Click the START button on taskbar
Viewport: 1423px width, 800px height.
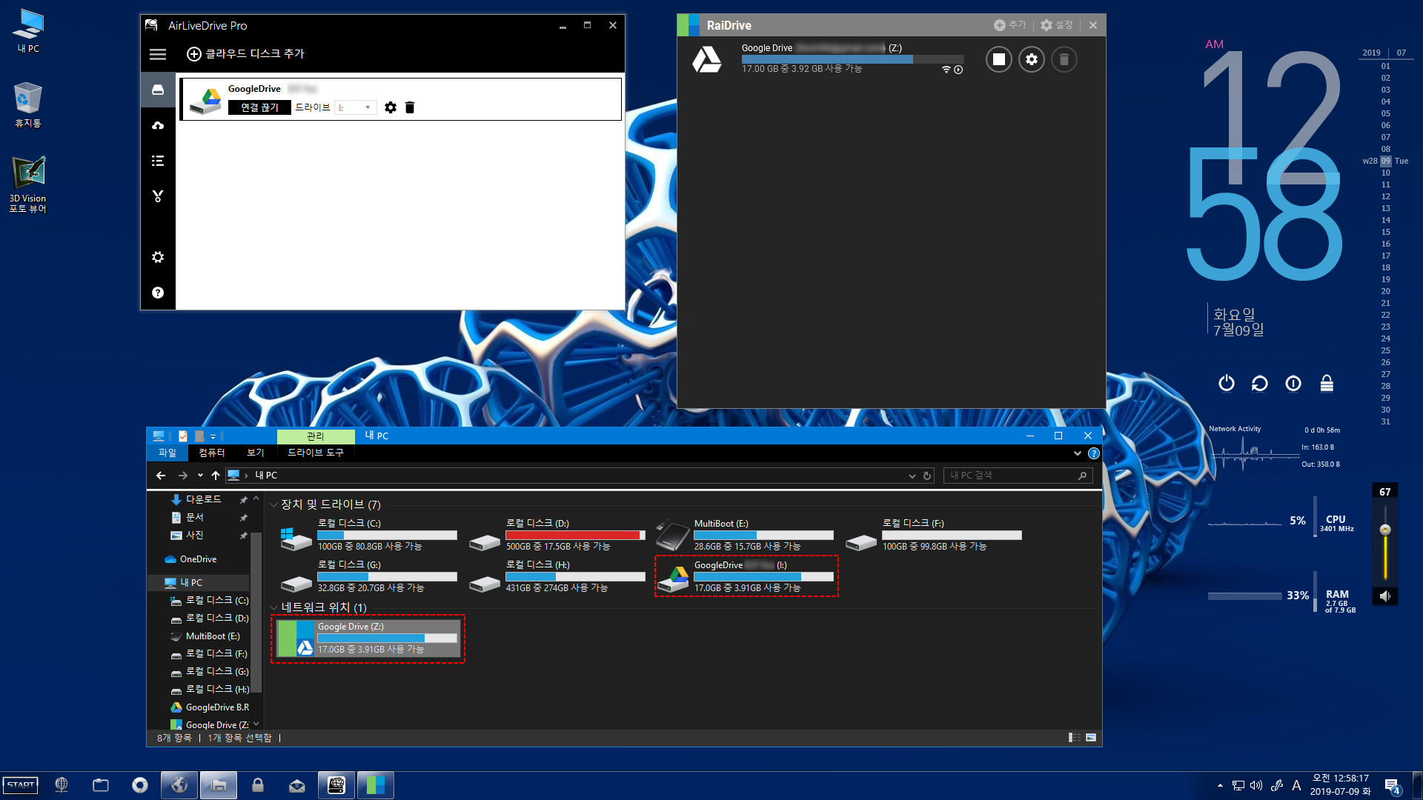click(21, 785)
